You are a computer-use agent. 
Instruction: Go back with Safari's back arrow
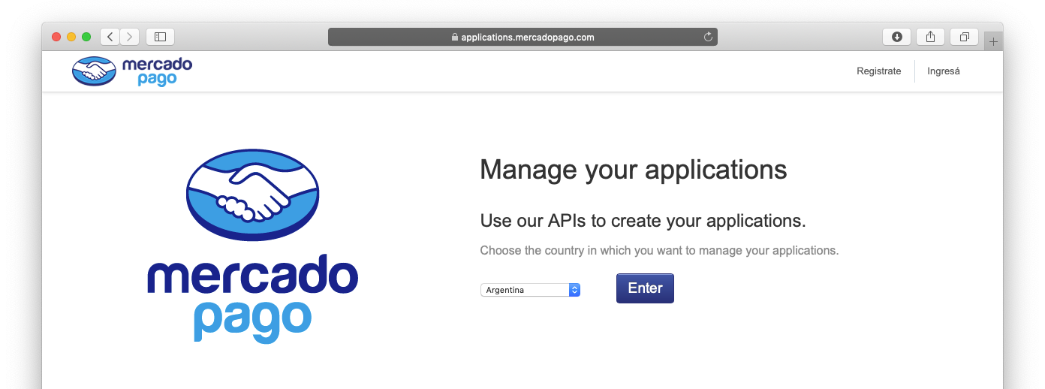tap(110, 37)
